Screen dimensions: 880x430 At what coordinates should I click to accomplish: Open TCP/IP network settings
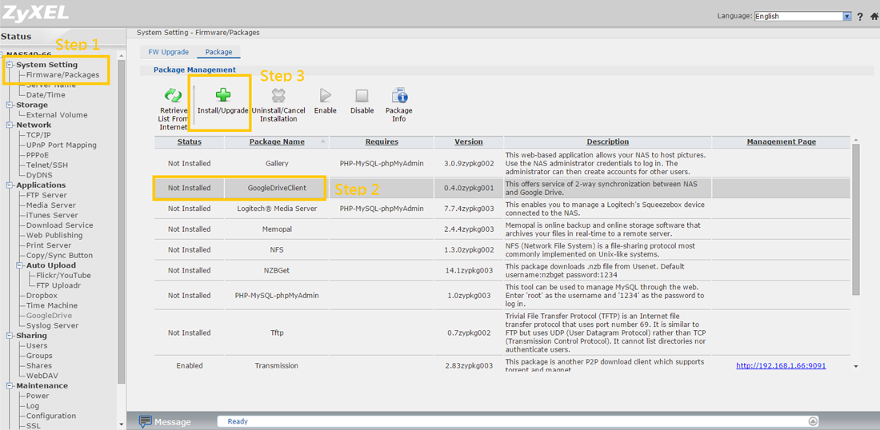[x=38, y=135]
